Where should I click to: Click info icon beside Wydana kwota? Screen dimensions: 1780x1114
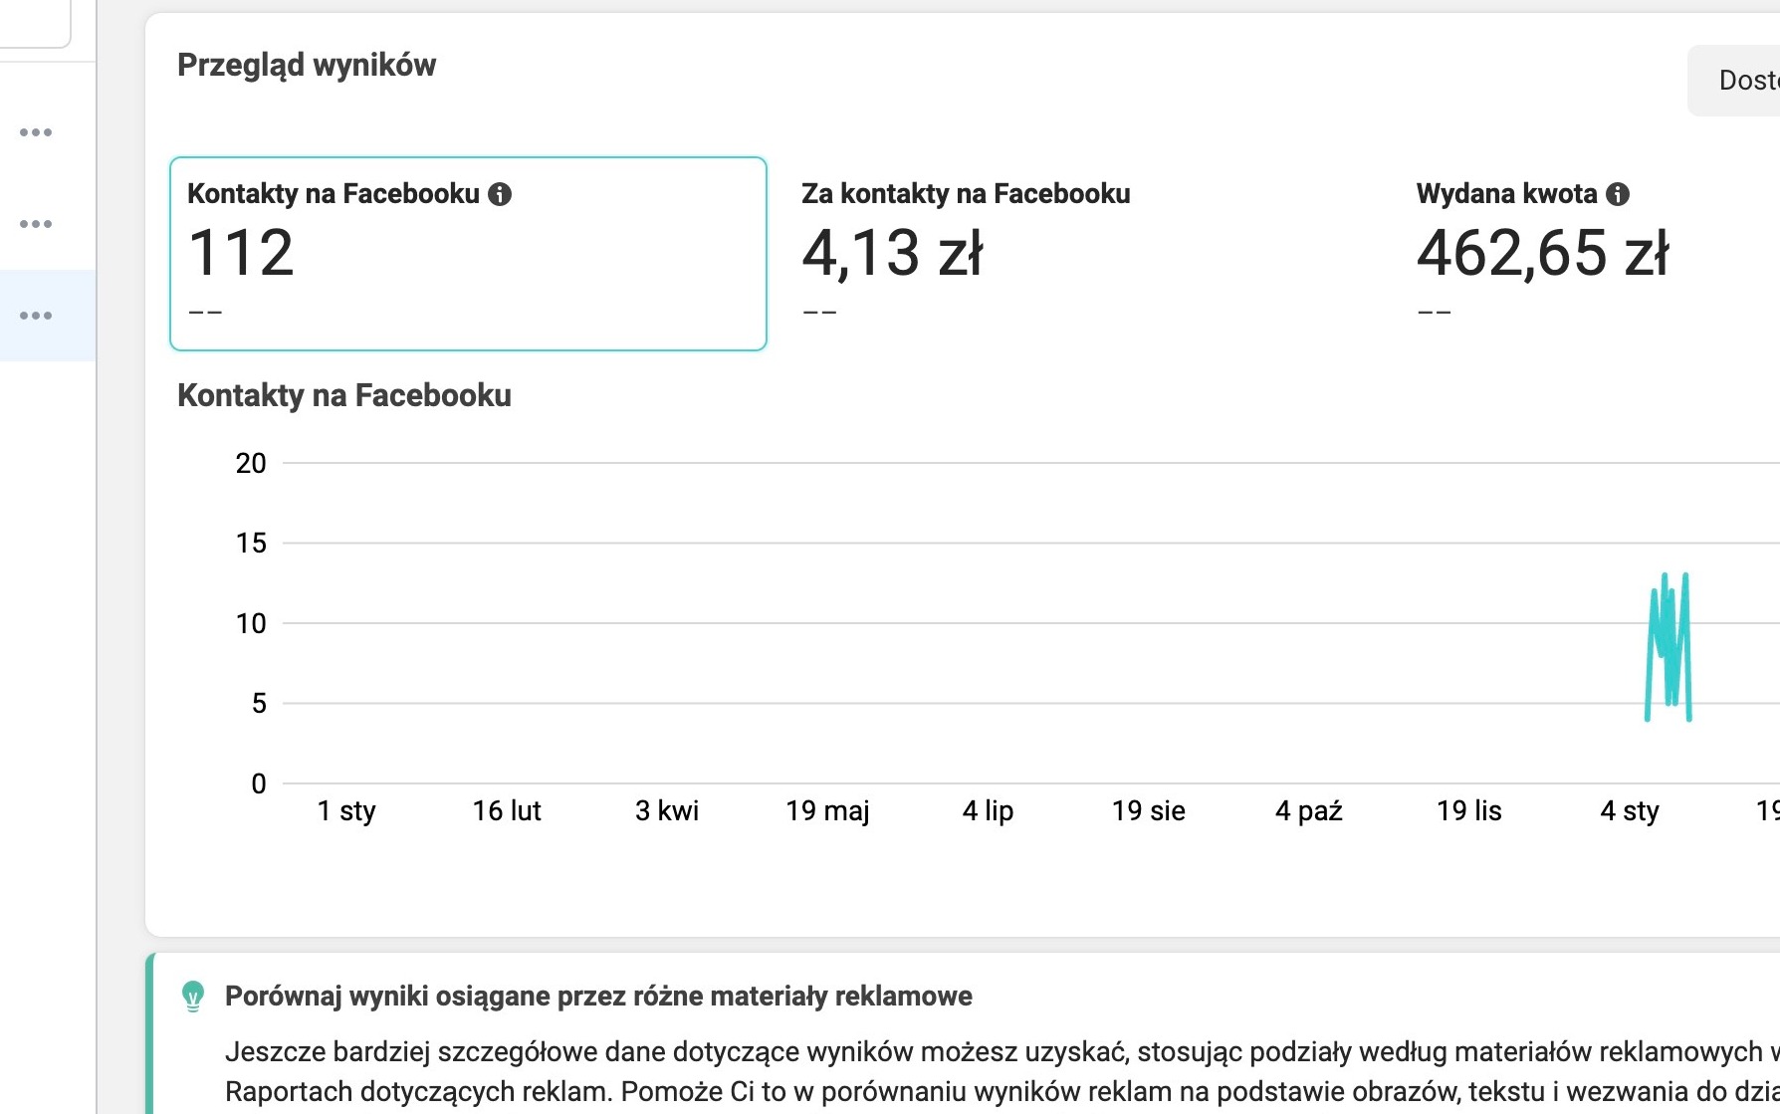tap(1618, 194)
